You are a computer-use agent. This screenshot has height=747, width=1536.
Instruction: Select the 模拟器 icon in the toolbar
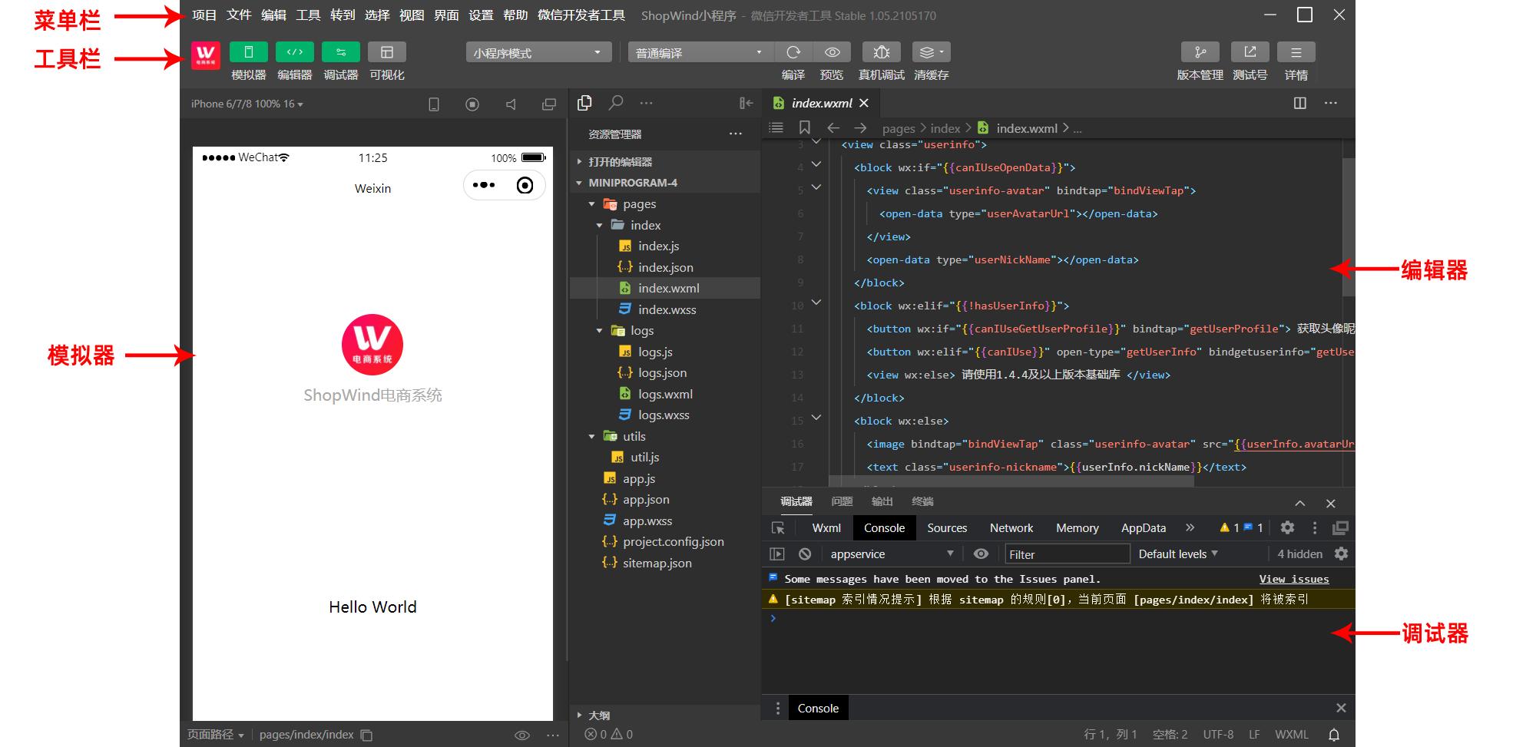point(248,51)
